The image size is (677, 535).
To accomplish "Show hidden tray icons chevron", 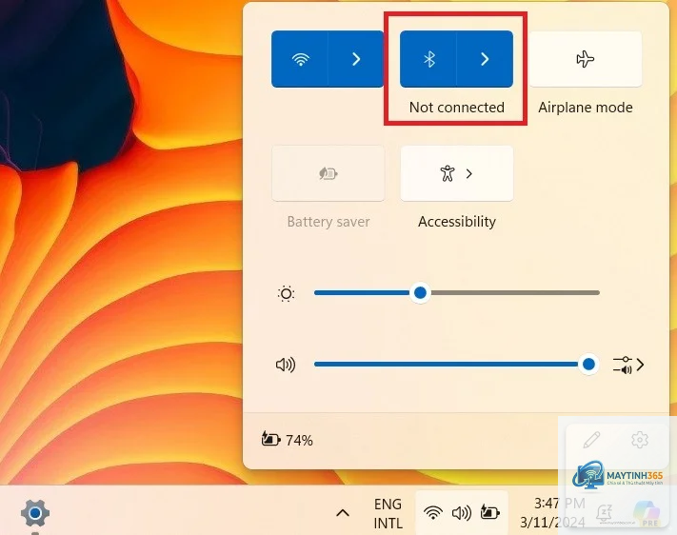I will pos(343,513).
